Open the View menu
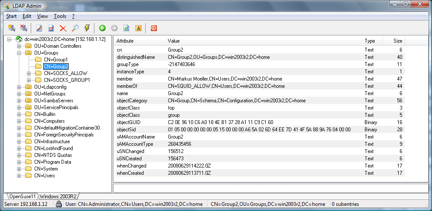Viewport: 432px width, 211px height. 42,16
